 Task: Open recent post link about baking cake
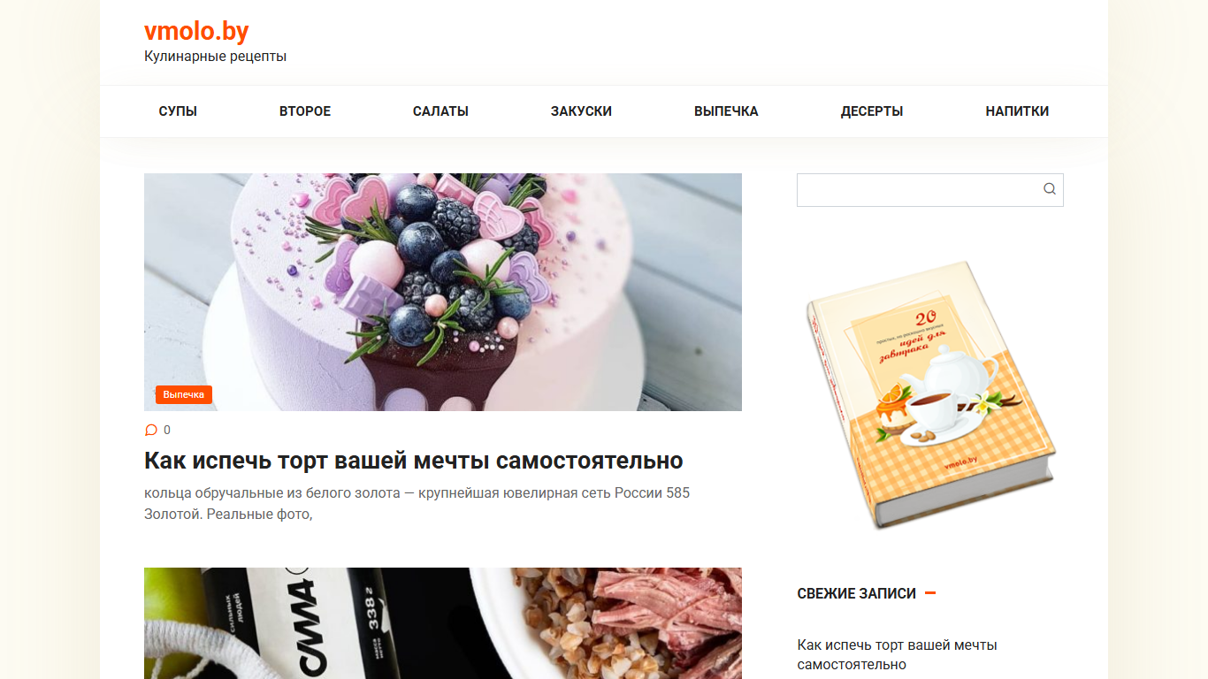897,655
